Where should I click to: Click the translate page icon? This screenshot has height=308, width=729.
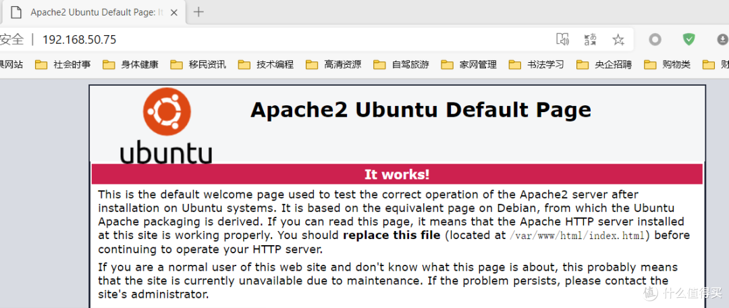(x=590, y=40)
